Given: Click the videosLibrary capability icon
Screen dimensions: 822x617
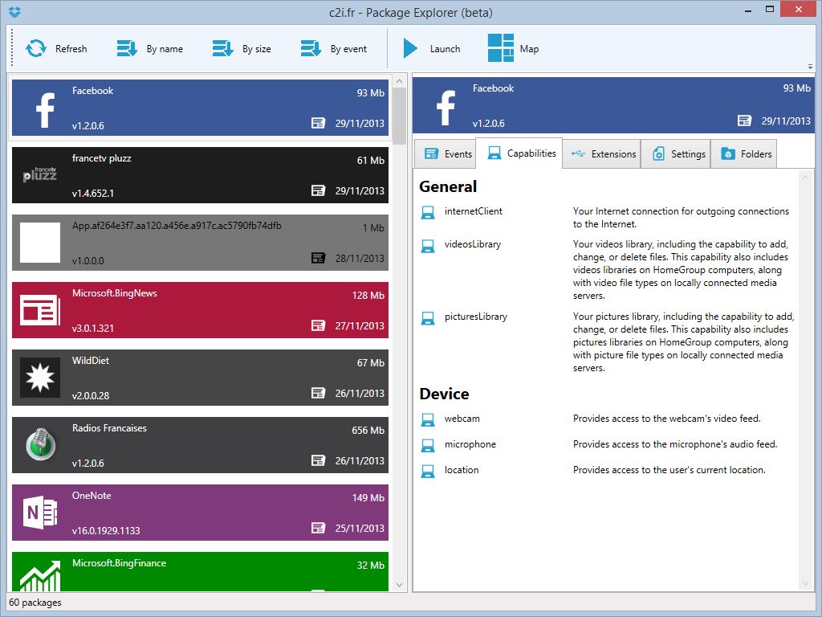Looking at the screenshot, I should click(428, 246).
